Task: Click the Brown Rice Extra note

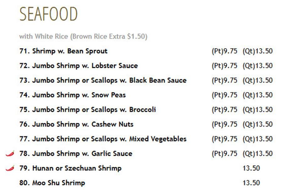Action: (x=83, y=36)
